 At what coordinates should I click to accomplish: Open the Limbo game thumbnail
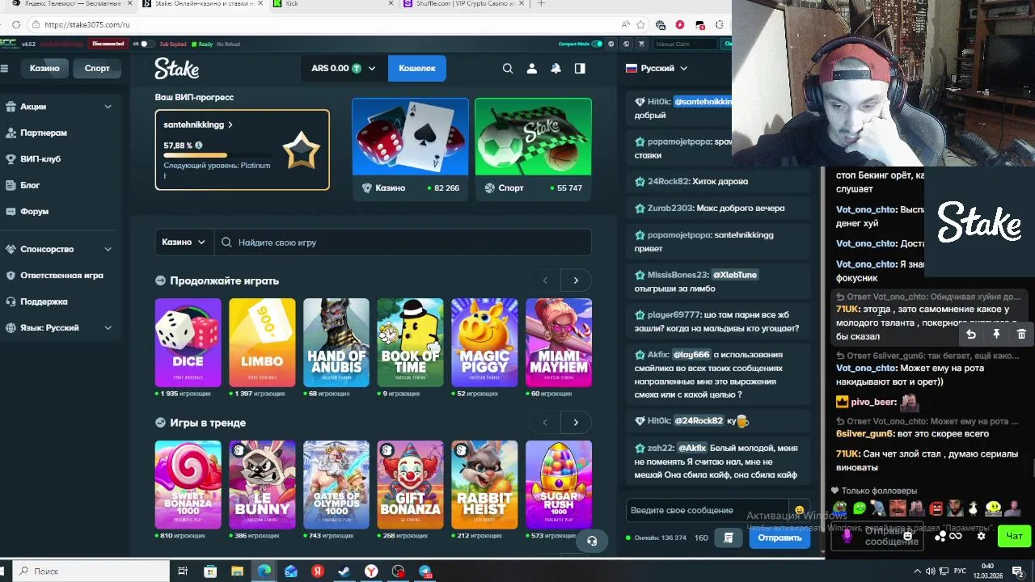(262, 342)
